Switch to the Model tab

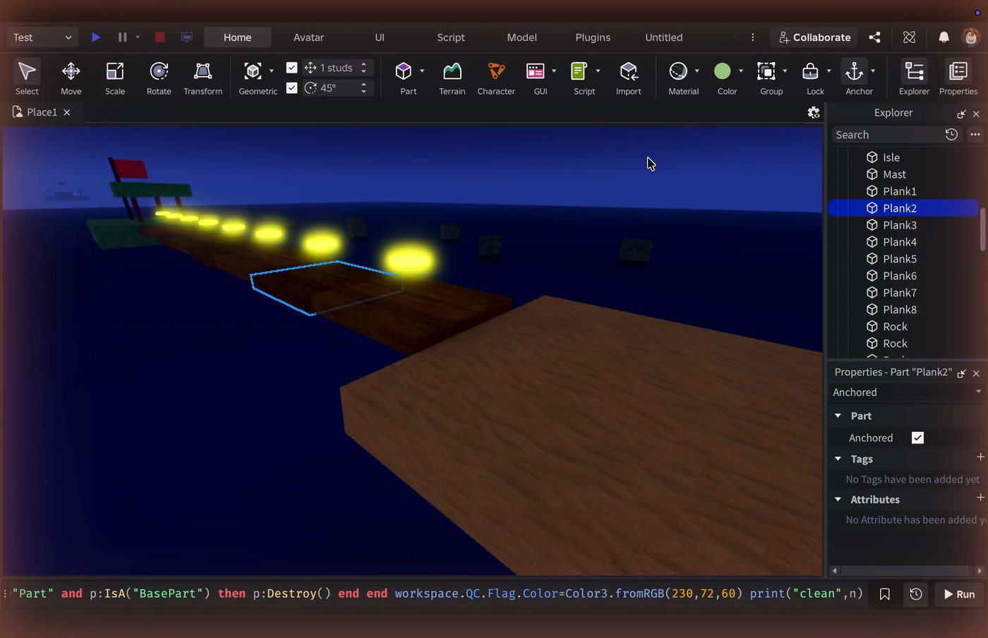pos(522,37)
